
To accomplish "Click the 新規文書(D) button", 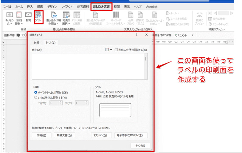I will [x=64, y=135].
